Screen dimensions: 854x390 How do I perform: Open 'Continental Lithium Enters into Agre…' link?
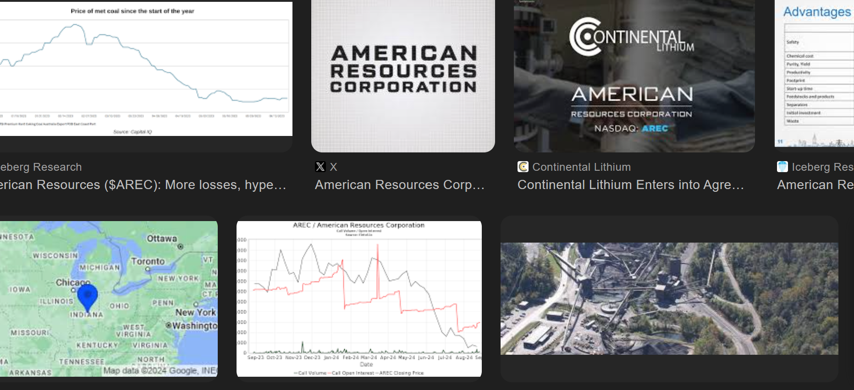pyautogui.click(x=631, y=185)
